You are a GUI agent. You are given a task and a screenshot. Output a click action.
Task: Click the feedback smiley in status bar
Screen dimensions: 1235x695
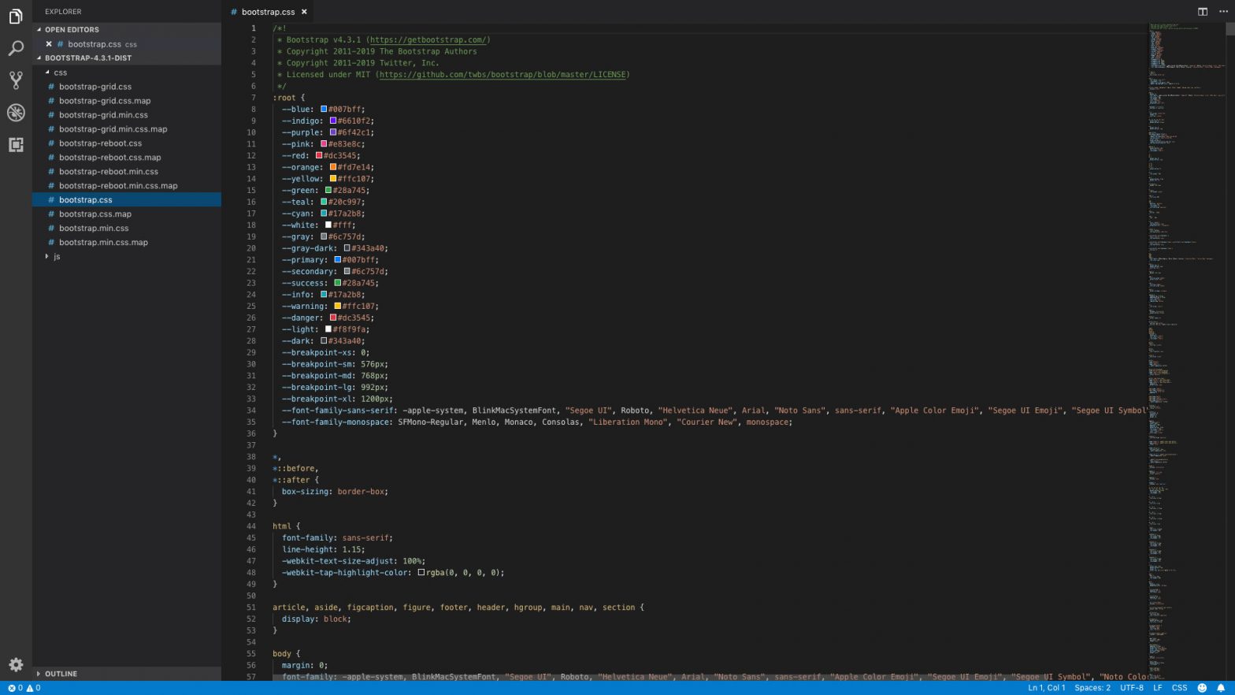pos(1202,688)
